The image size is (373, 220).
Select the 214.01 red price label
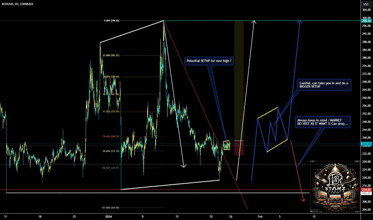click(366, 190)
